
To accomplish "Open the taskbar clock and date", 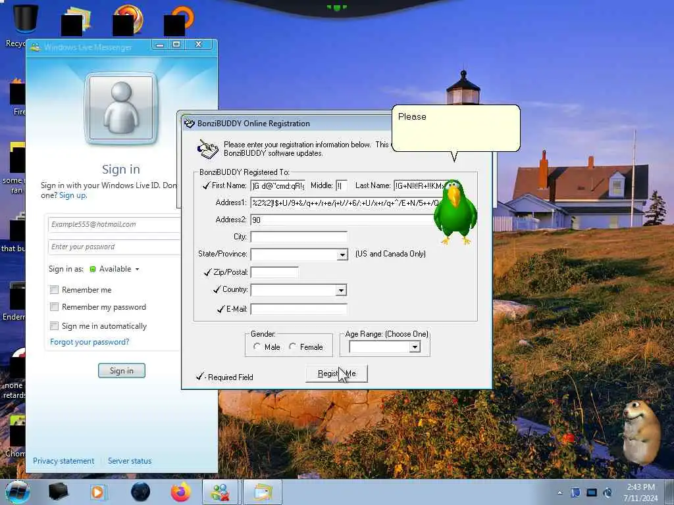I will [640, 493].
